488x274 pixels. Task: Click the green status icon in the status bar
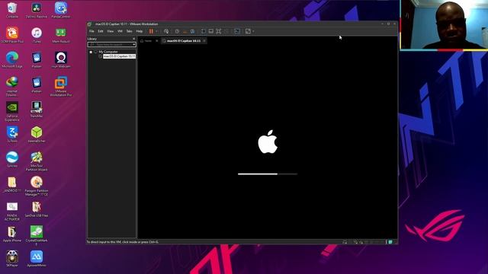[390, 242]
